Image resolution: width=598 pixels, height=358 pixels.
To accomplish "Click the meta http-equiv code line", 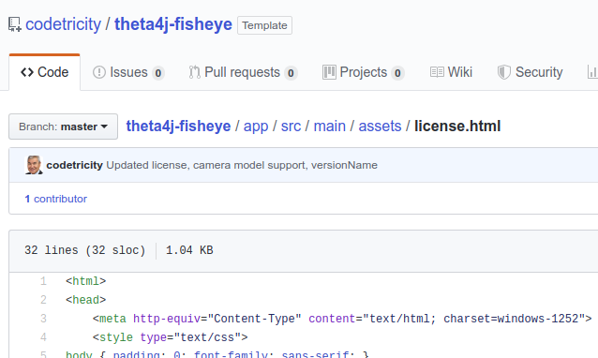I will 342,319.
